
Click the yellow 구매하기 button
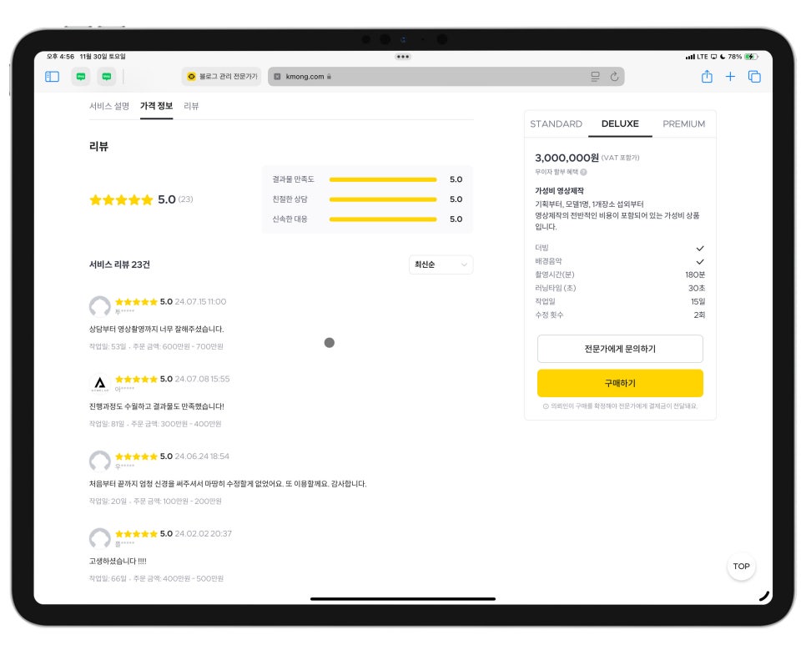click(620, 383)
